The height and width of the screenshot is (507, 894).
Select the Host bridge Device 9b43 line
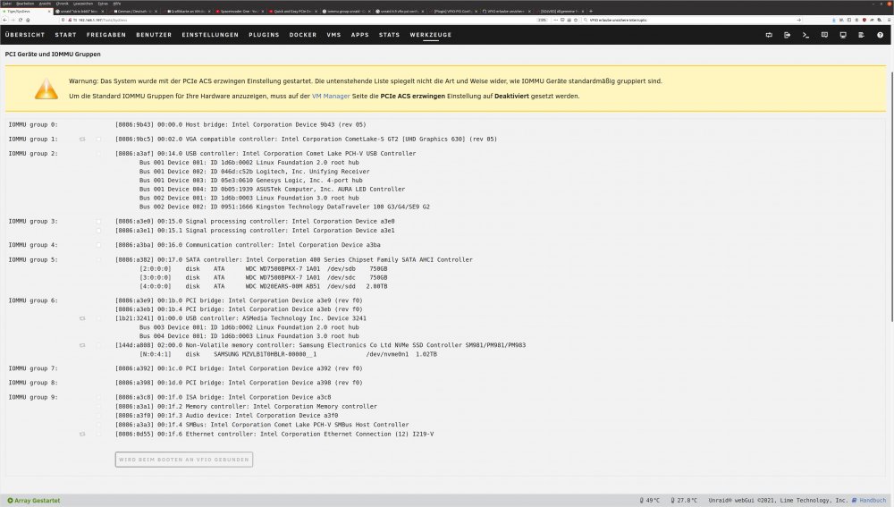pyautogui.click(x=240, y=124)
